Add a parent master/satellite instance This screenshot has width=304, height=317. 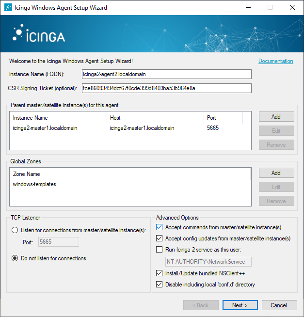coord(276,117)
